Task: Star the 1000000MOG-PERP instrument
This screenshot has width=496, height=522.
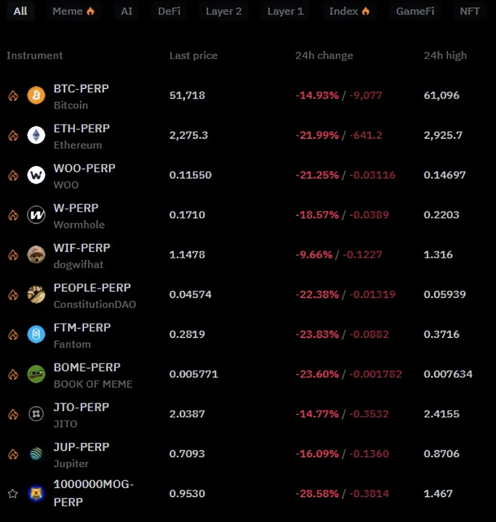Action: [x=13, y=493]
